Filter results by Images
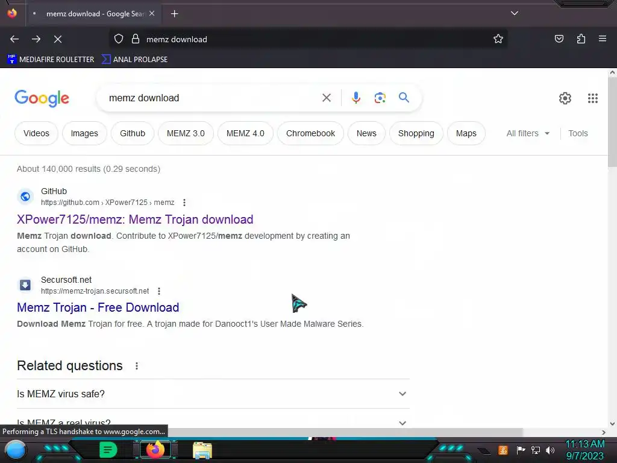 tap(84, 133)
